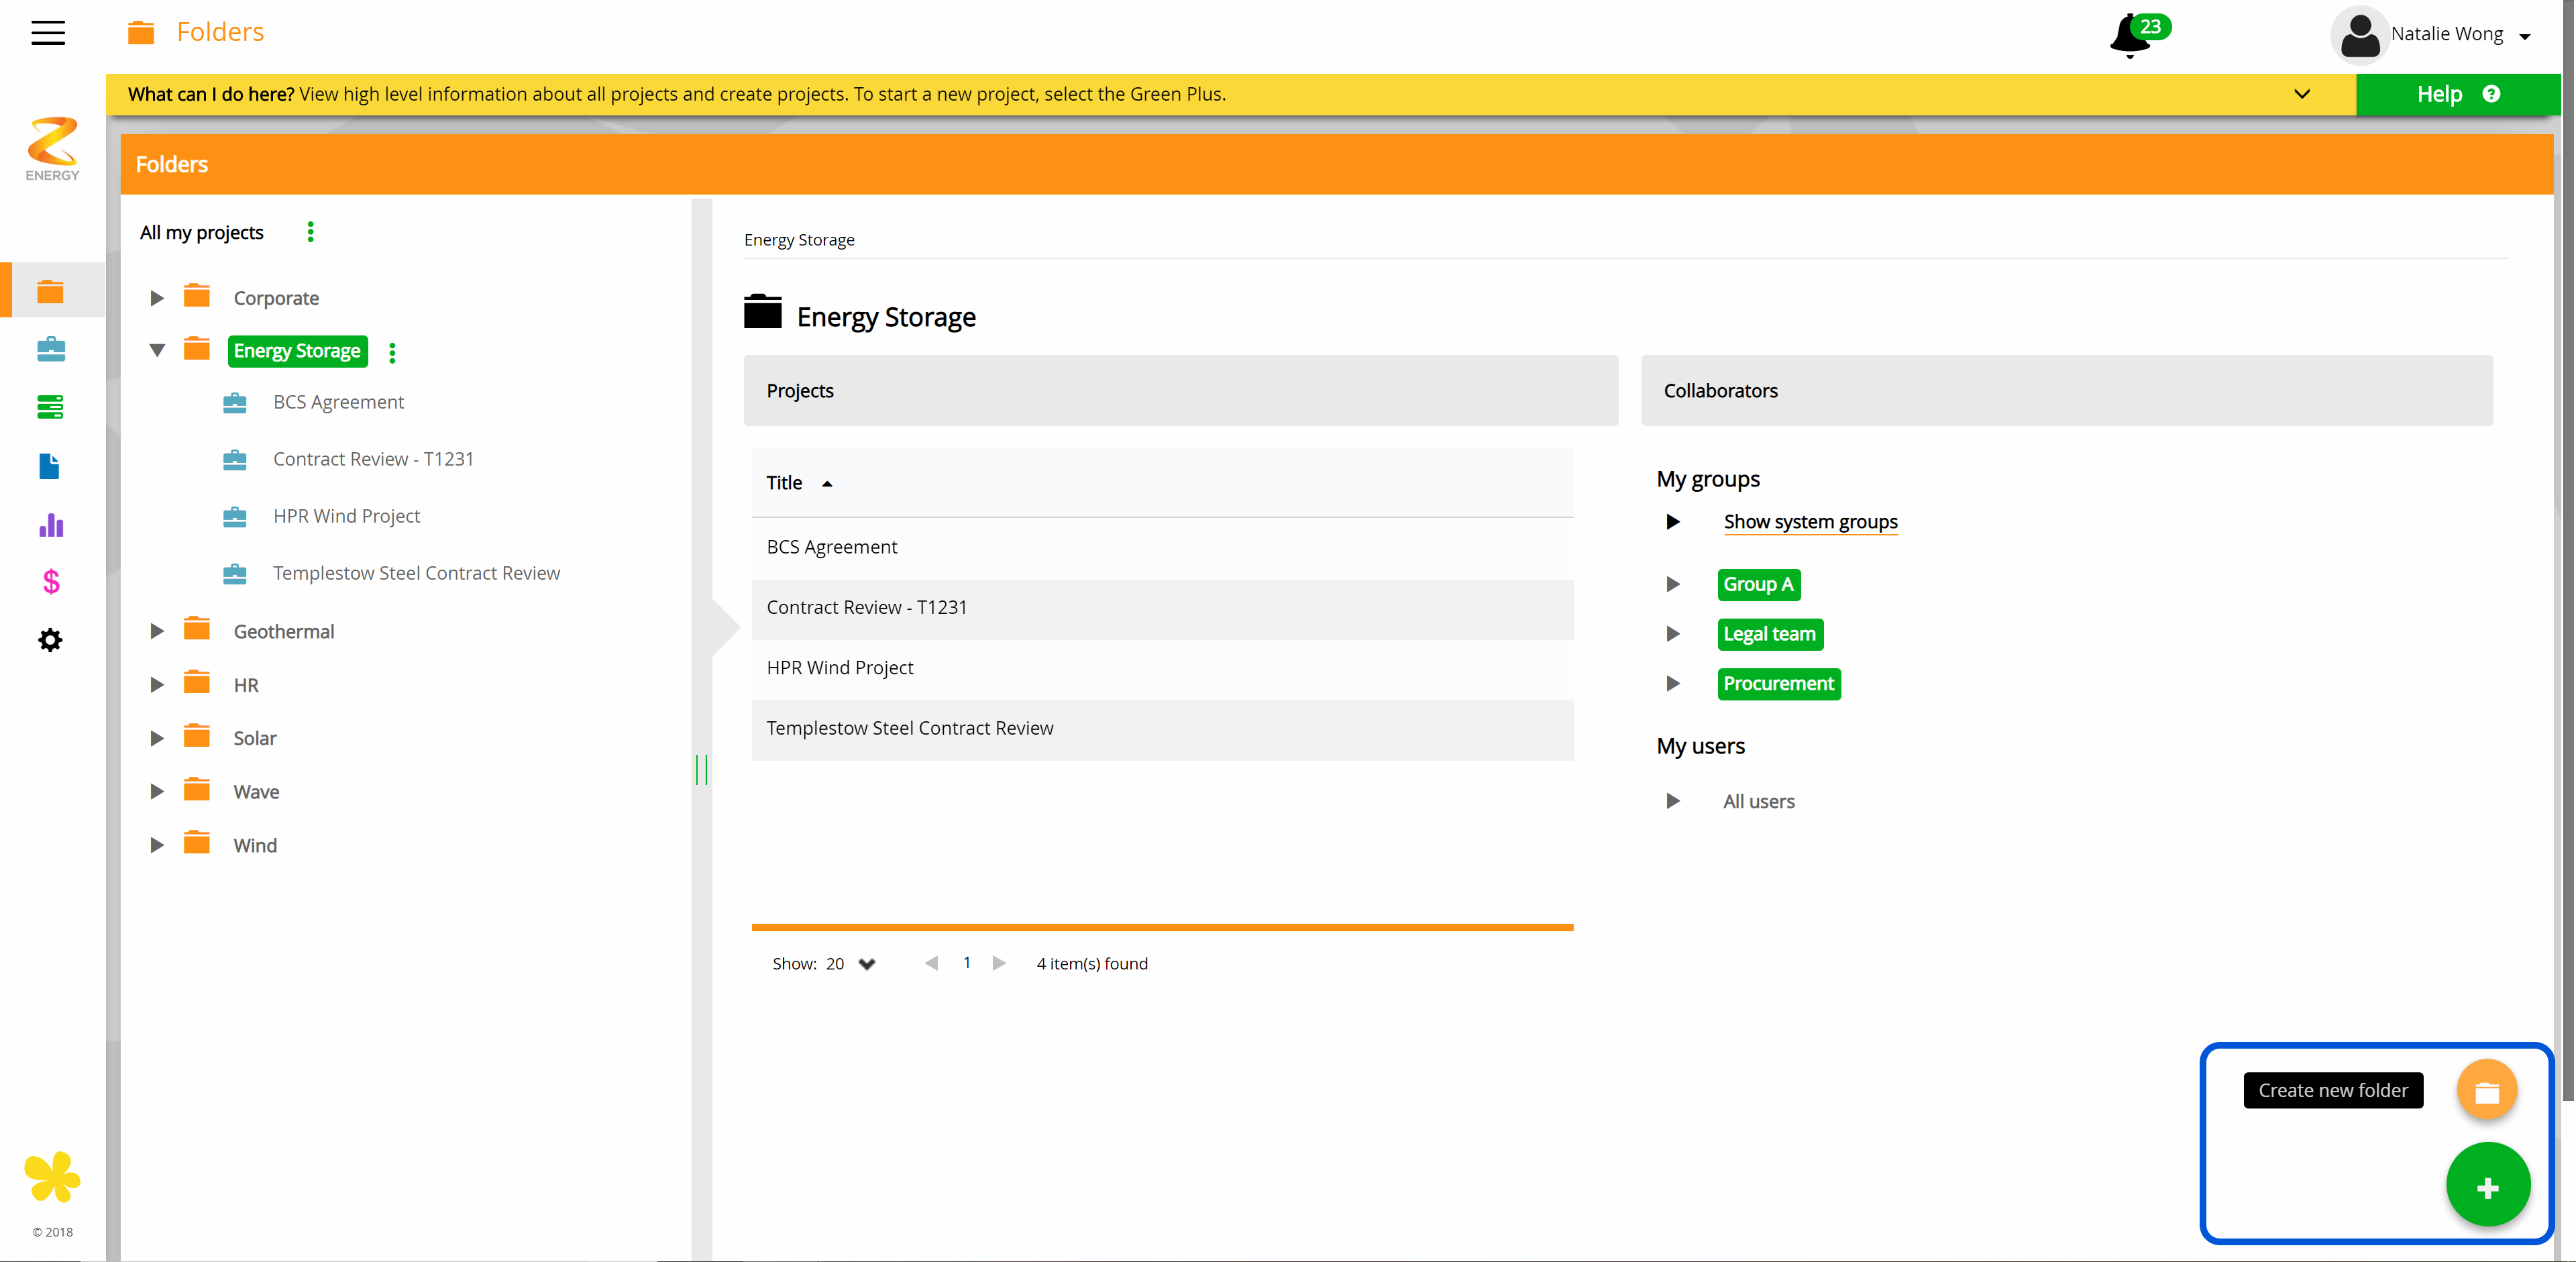
Task: Go to the previous page arrow
Action: pos(932,963)
